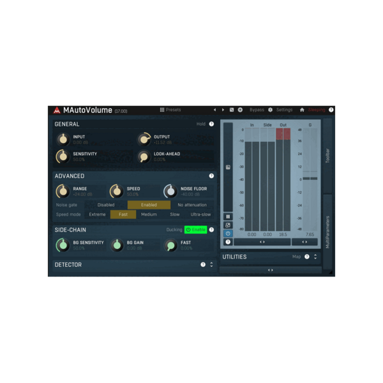Toggle the Hold option in GENERAL

pyautogui.click(x=201, y=124)
